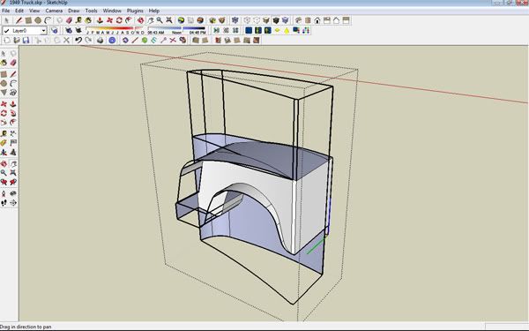Open the Layer Manager icon
This screenshot has height=331, width=529.
click(x=54, y=30)
